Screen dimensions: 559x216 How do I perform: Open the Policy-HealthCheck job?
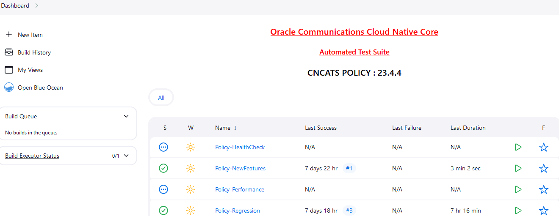point(240,147)
